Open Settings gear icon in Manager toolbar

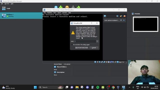[x=67, y=7]
